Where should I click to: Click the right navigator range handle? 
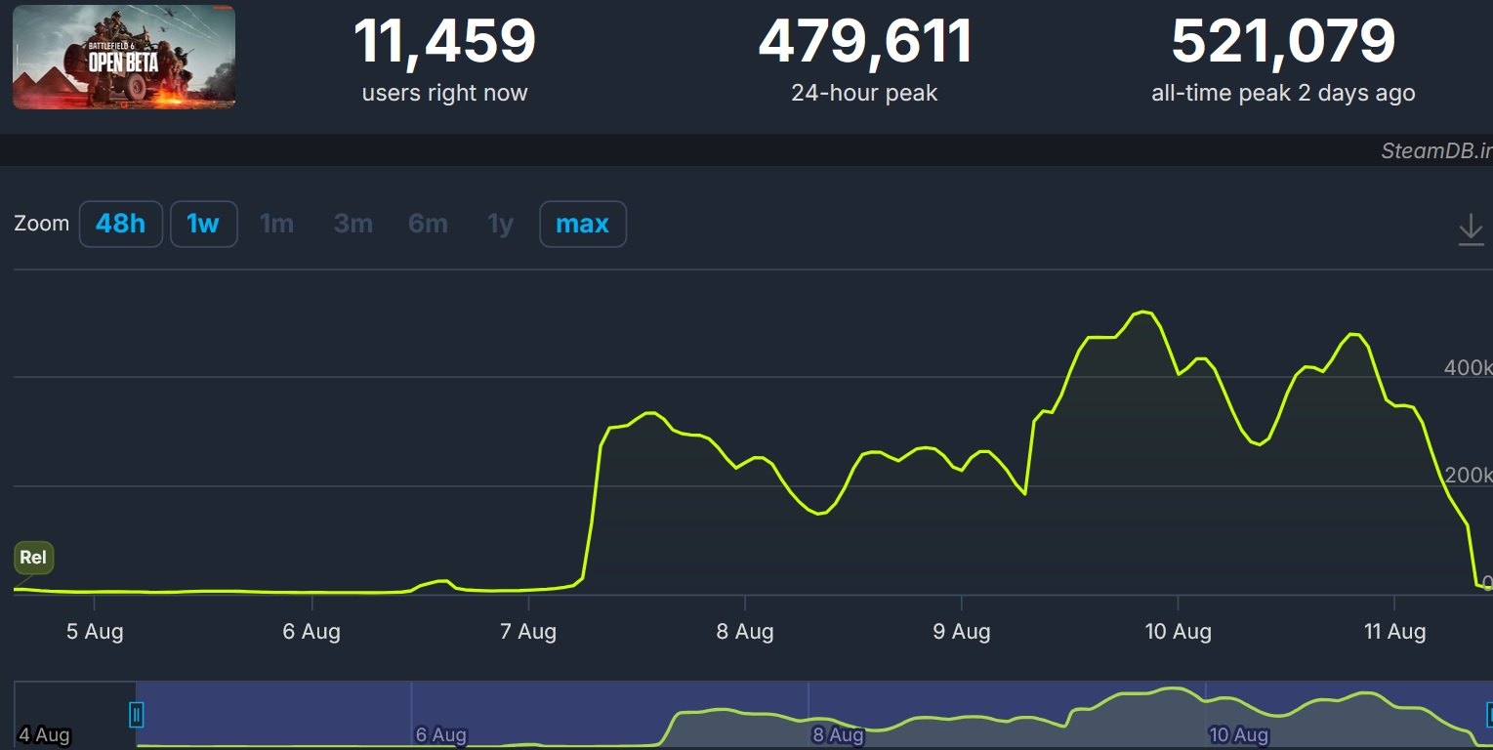[x=1488, y=716]
